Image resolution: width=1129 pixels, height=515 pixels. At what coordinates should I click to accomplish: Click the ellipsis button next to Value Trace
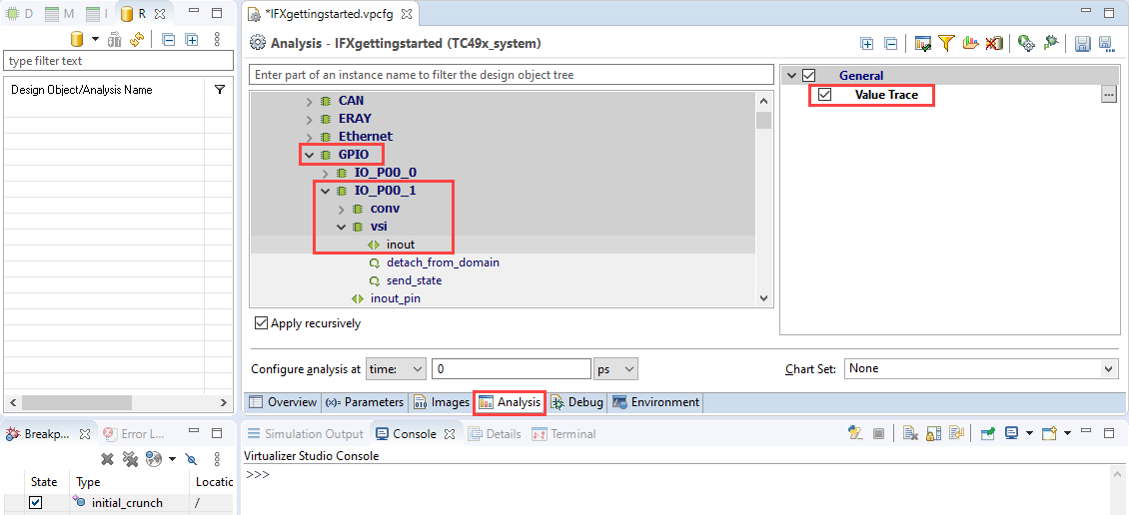[1108, 95]
